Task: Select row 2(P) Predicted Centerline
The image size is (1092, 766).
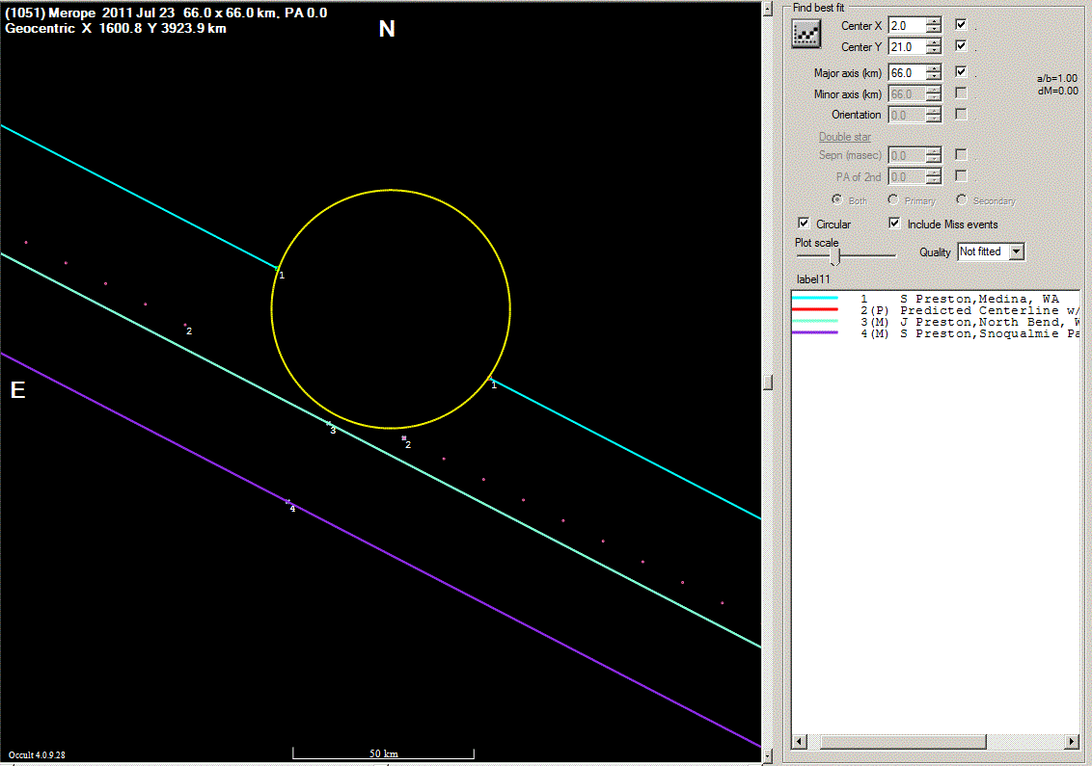Action: click(935, 310)
